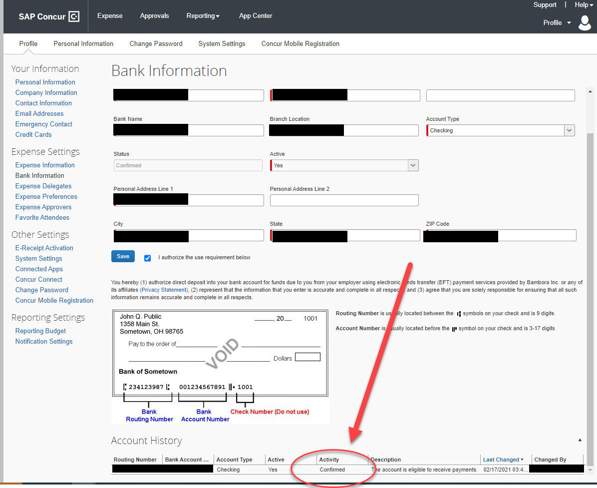Screen dimensions: 597x488
Task: Toggle the I authorize use requirement checkbox
Action: click(147, 258)
